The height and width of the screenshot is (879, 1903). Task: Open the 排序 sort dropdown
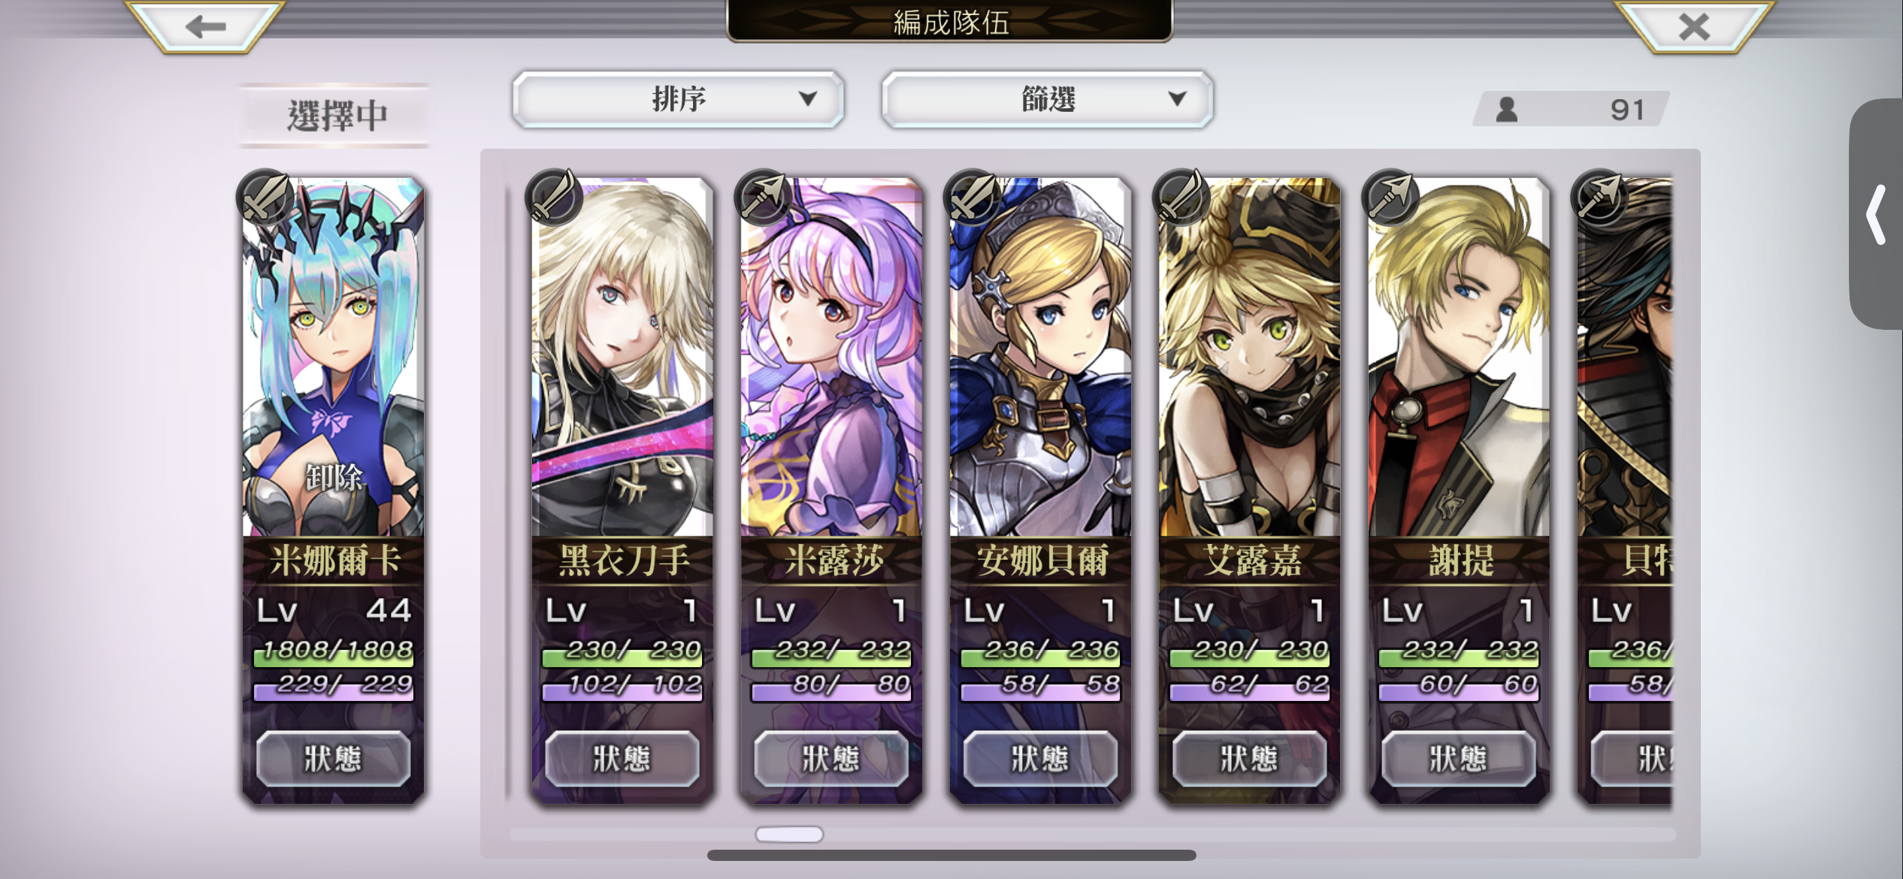coord(678,99)
